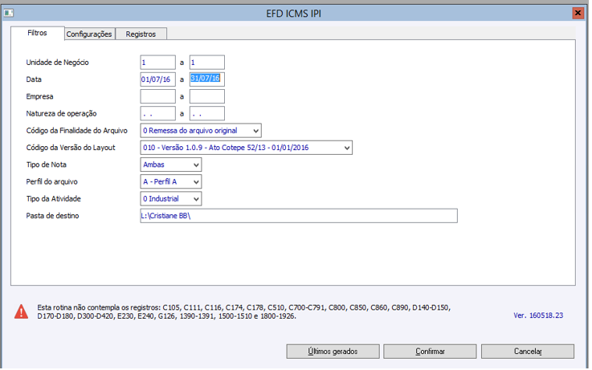Open the Registros tab
This screenshot has height=370, width=592.
tap(141, 34)
